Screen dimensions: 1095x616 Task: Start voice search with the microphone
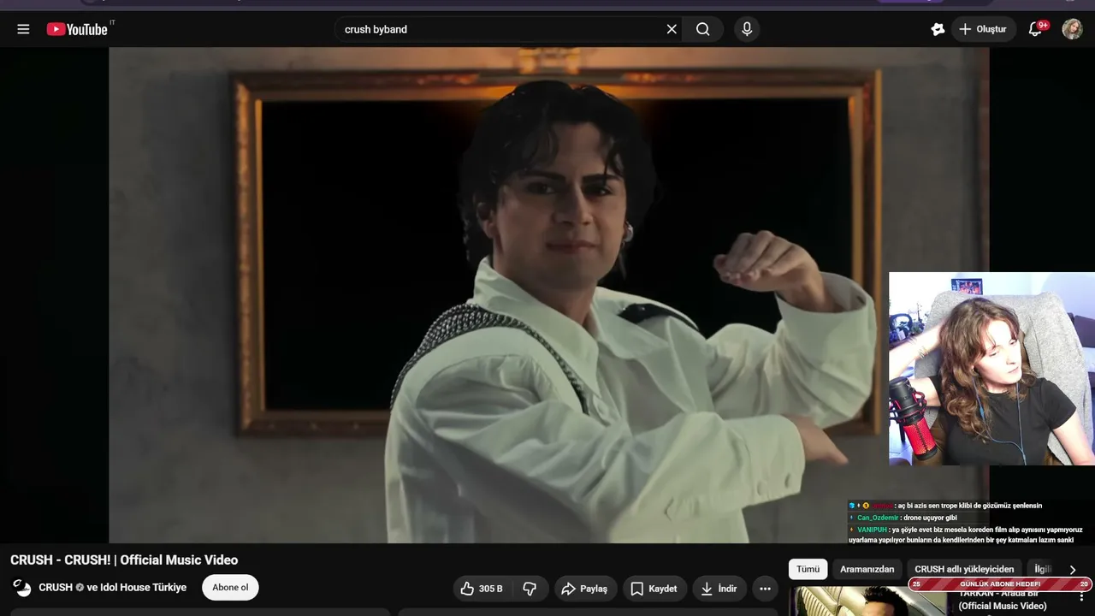747,29
